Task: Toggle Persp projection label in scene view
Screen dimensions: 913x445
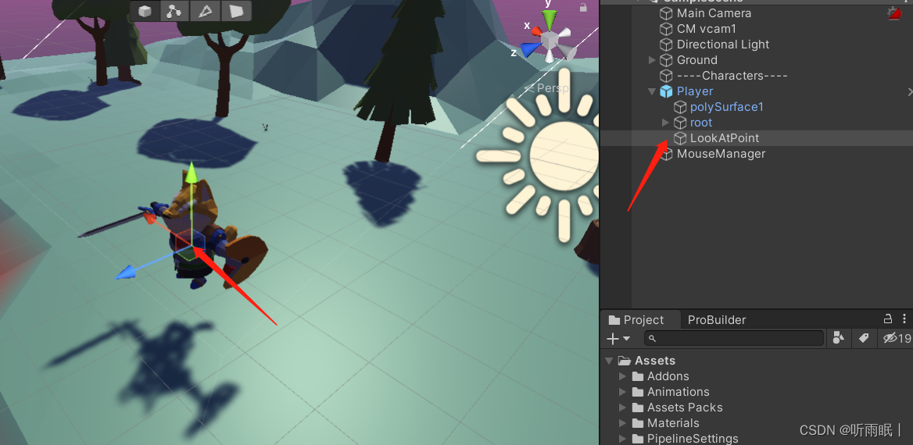Action: 546,88
